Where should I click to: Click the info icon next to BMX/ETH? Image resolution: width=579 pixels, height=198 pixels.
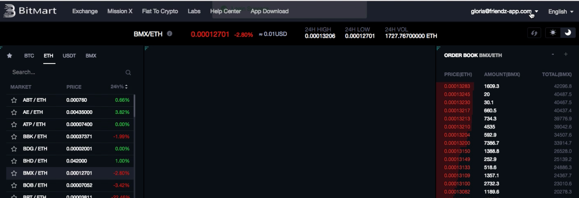(170, 34)
